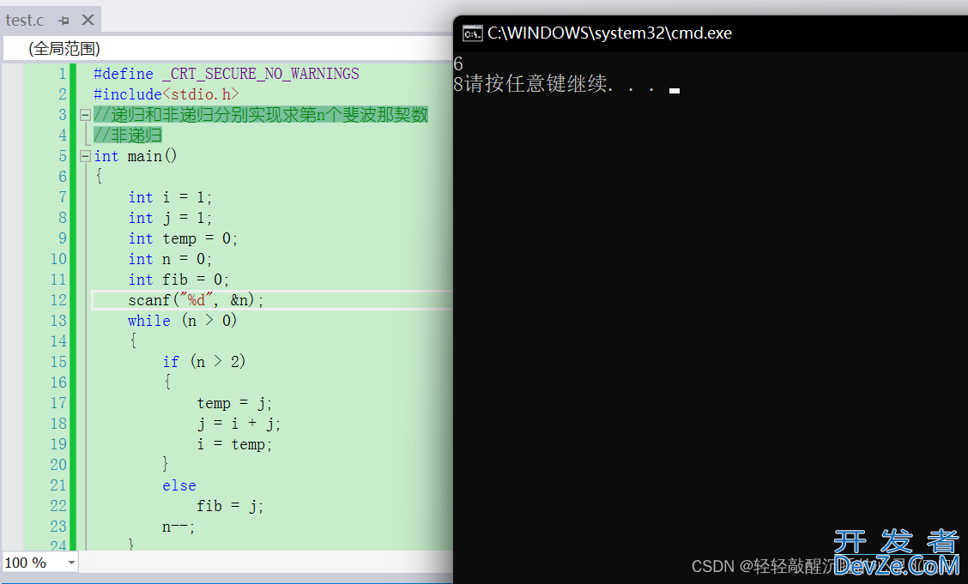Click the 'int i = 1;' line
Viewport: 968px width, 584px height.
[170, 197]
